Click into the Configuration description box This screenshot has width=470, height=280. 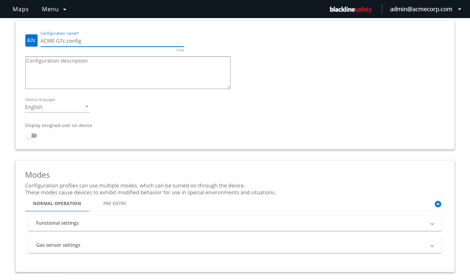[128, 73]
